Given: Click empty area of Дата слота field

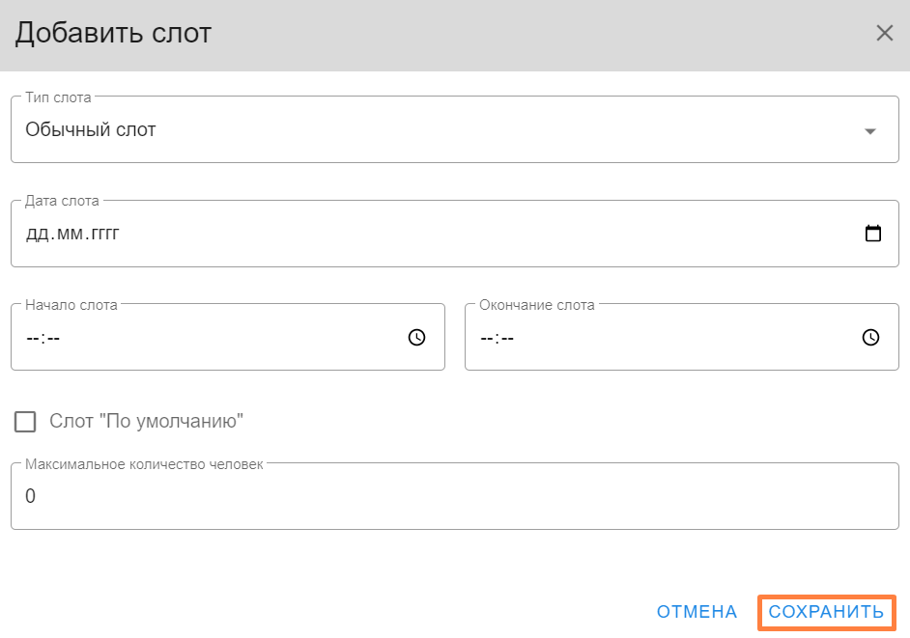Looking at the screenshot, I should tap(483, 234).
